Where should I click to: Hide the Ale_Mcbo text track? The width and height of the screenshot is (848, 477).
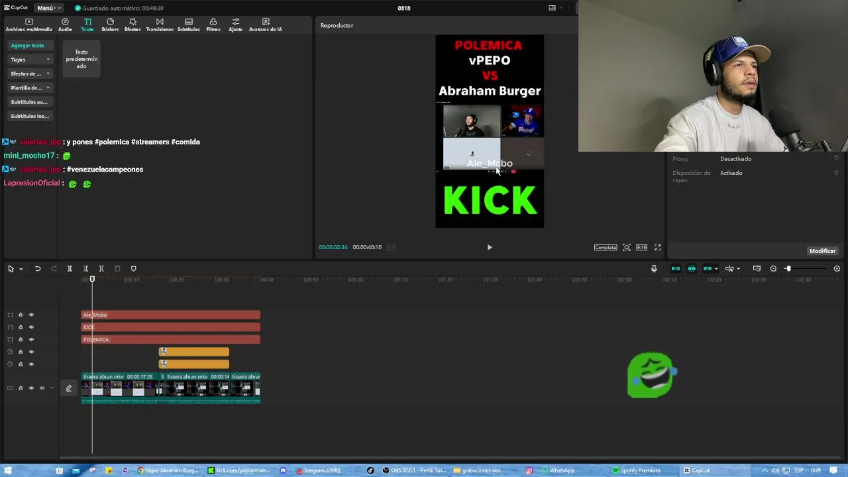click(31, 315)
